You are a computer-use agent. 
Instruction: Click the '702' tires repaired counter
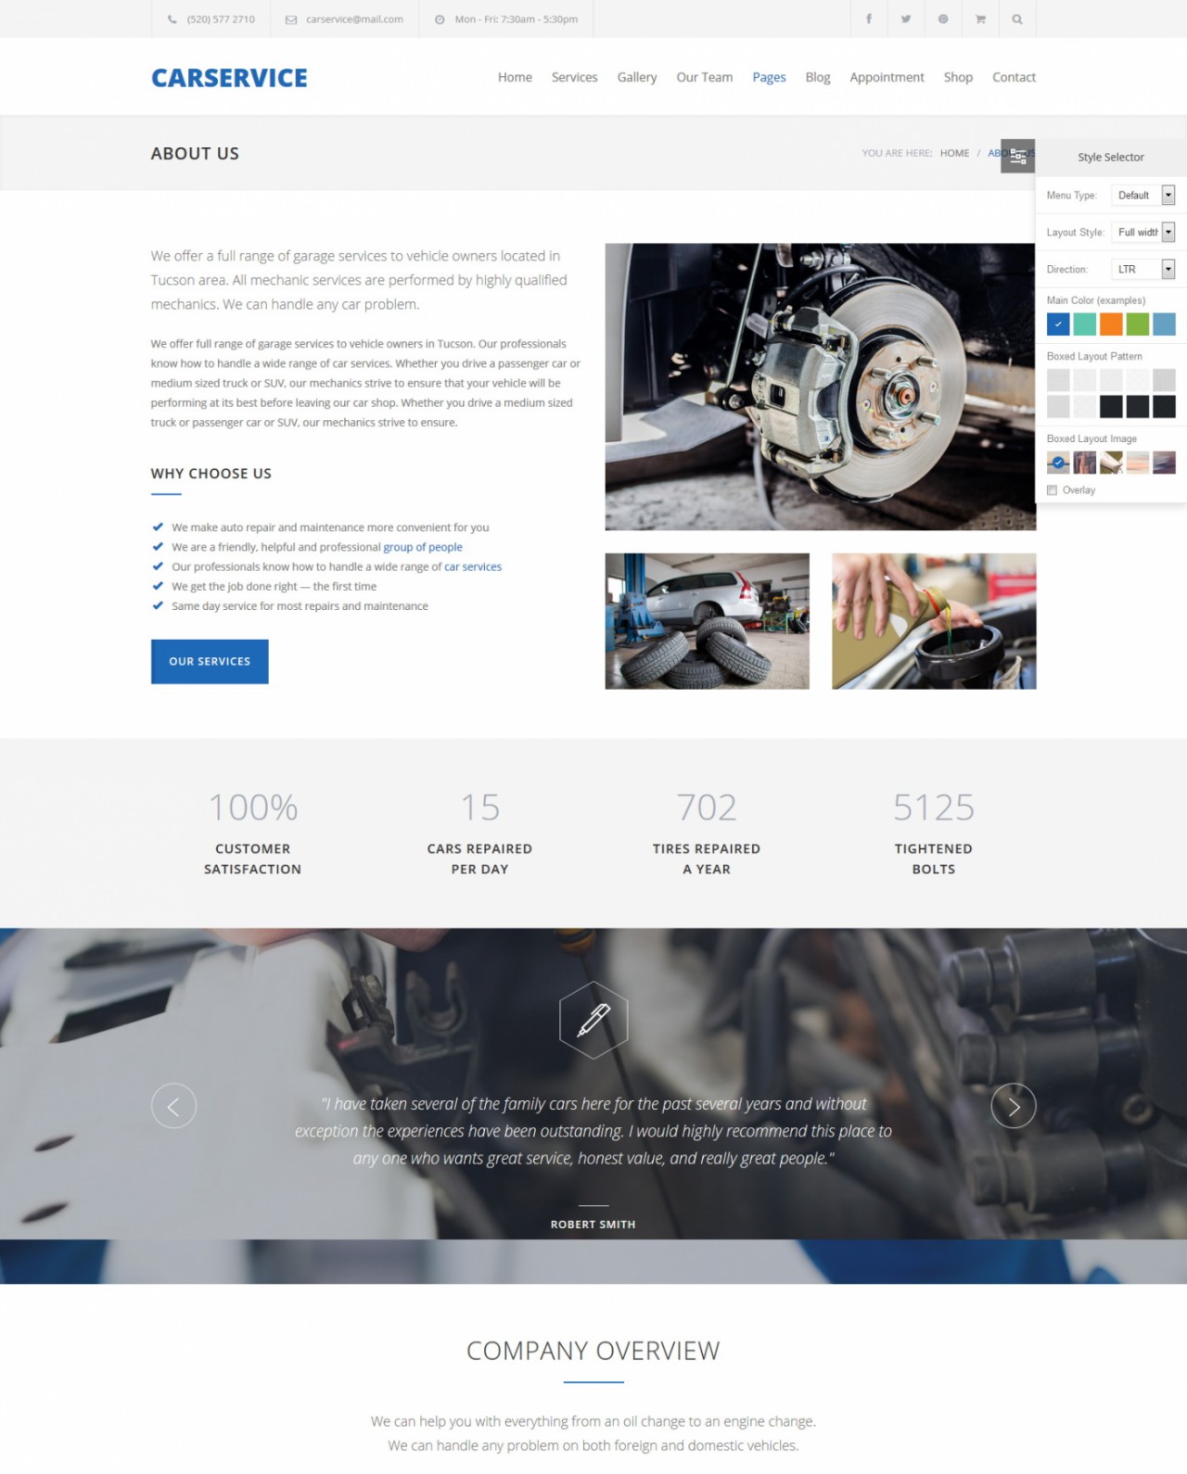pos(707,807)
